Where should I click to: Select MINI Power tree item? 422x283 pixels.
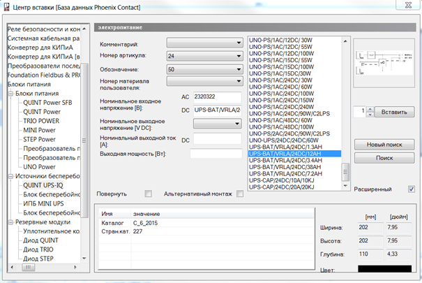(x=39, y=130)
